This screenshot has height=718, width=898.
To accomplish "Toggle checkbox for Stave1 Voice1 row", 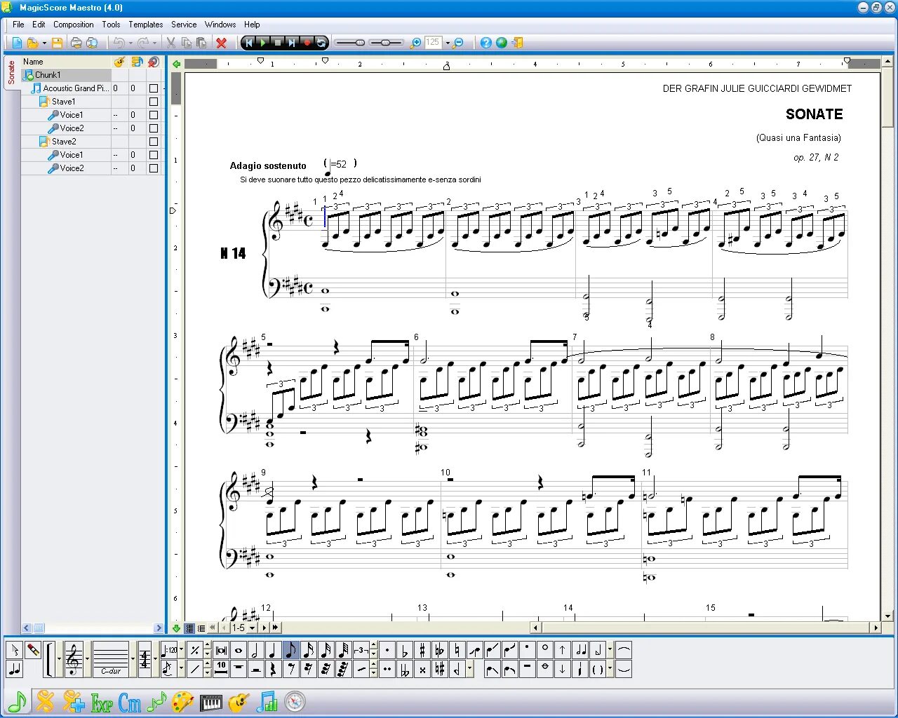I will point(154,115).
